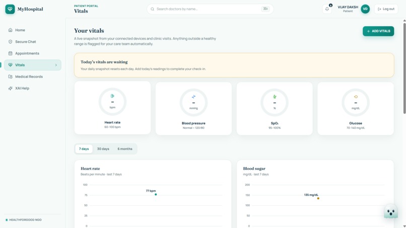Viewport: 406px width, 228px height.
Task: Click the 95-100% range text
Action: pyautogui.click(x=275, y=128)
